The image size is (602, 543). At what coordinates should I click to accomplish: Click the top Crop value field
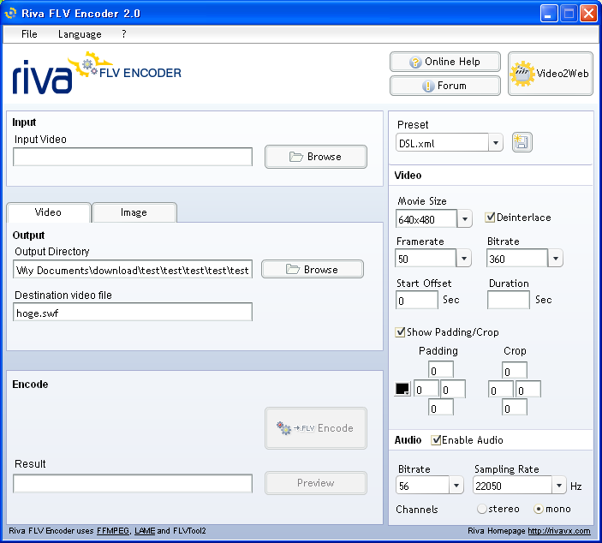[515, 370]
